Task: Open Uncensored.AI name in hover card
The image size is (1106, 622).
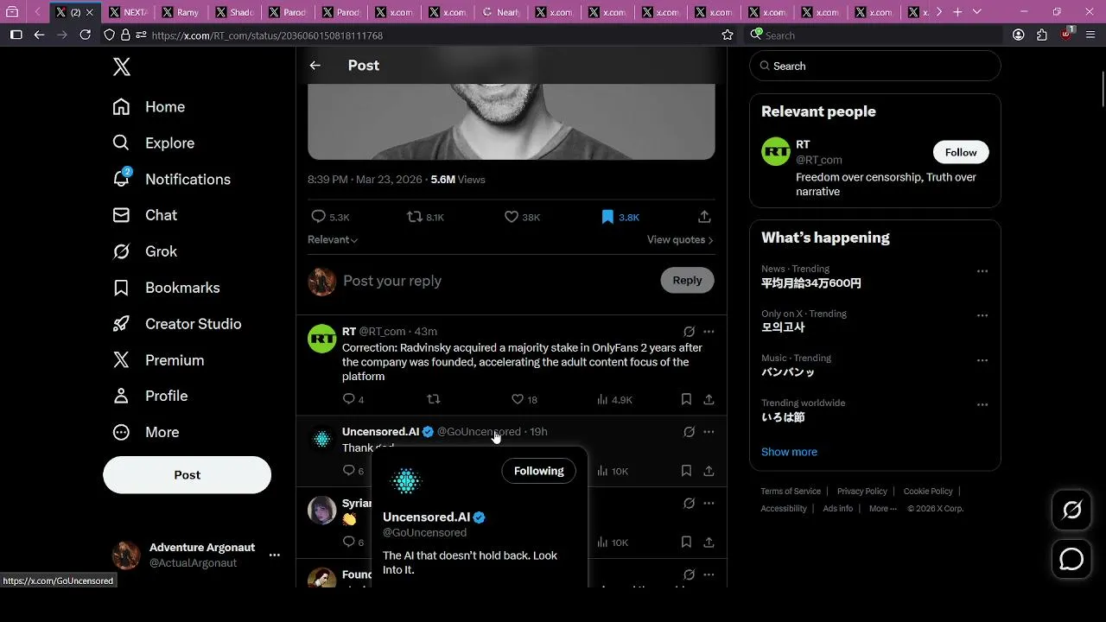Action: [x=426, y=517]
